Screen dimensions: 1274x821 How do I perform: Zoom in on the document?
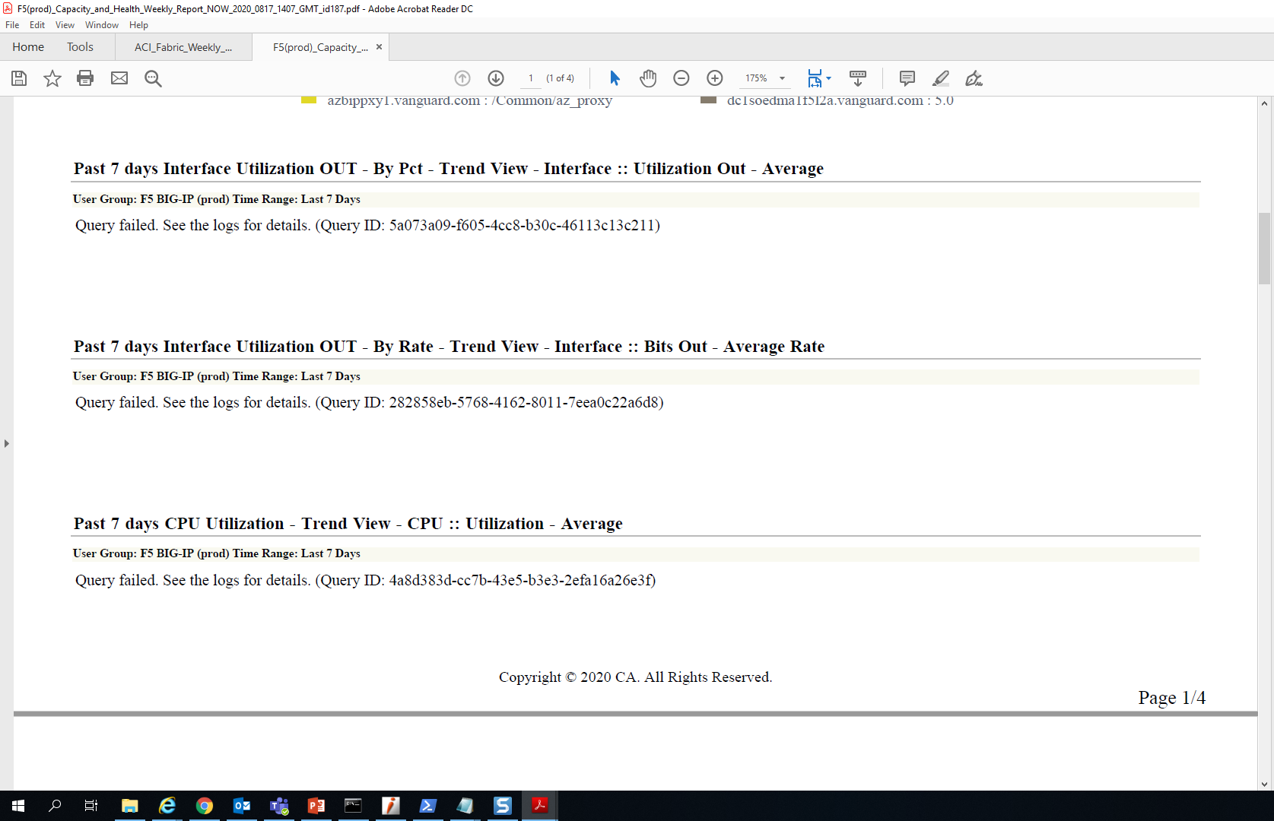pyautogui.click(x=715, y=78)
